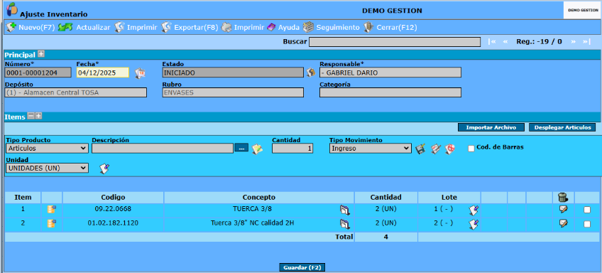The image size is (602, 273).
Task: Click the Lote pen icon in row 2
Action: 474,224
